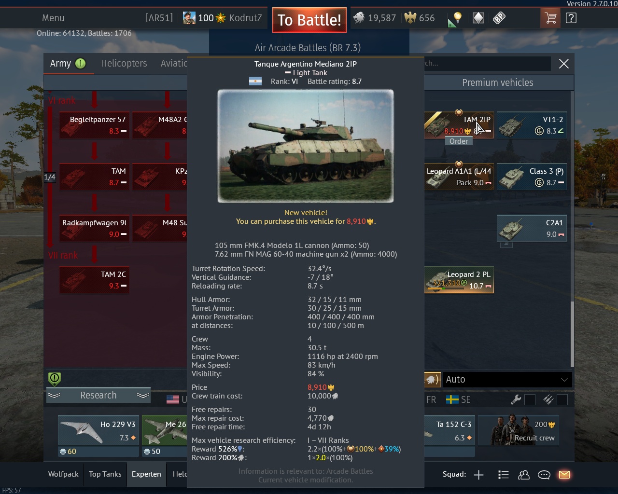The height and width of the screenshot is (494, 618).
Task: Click the ammunition auto-refill icon
Action: [x=548, y=399]
